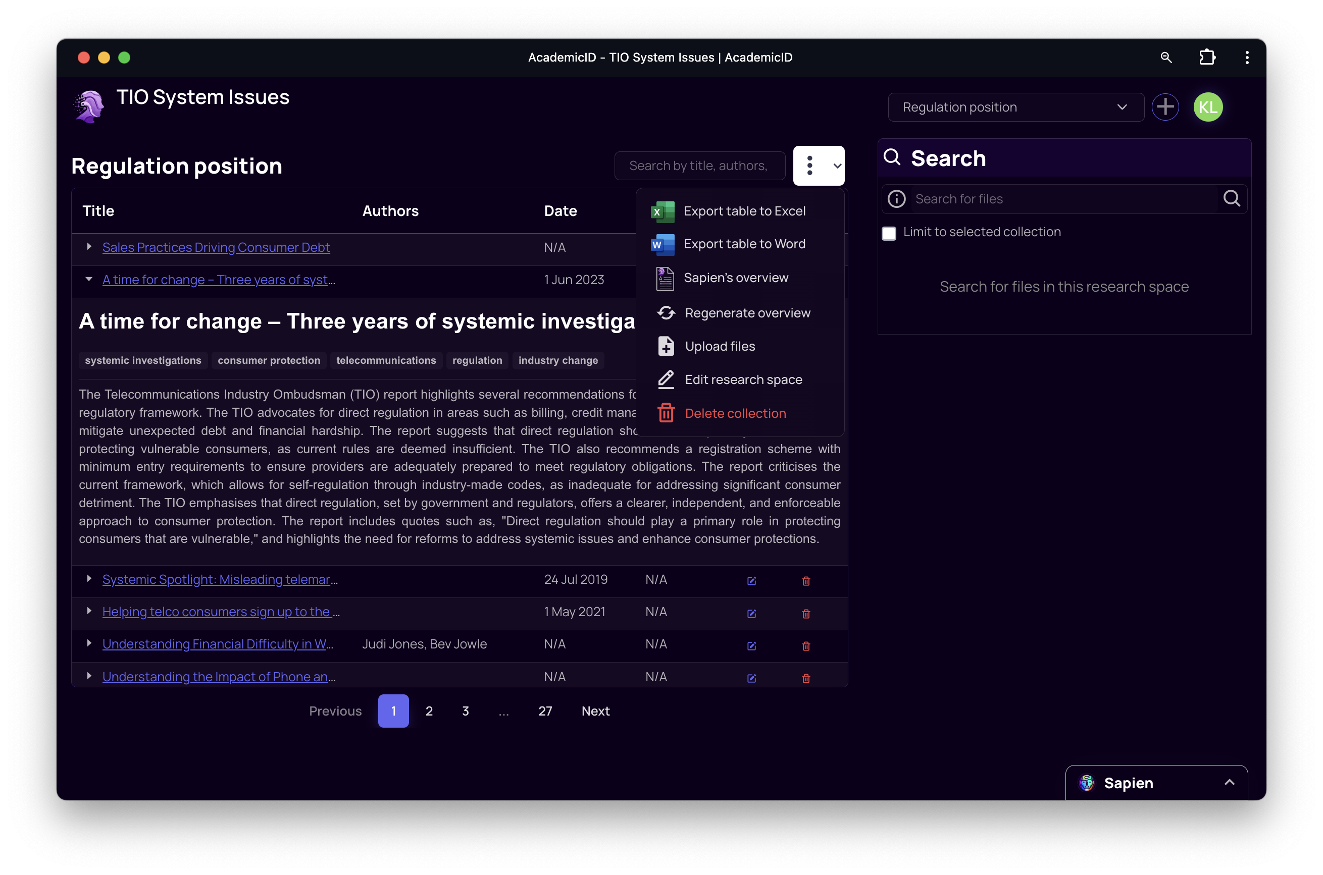Expand the Sapien chat panel chevron

(x=1229, y=782)
